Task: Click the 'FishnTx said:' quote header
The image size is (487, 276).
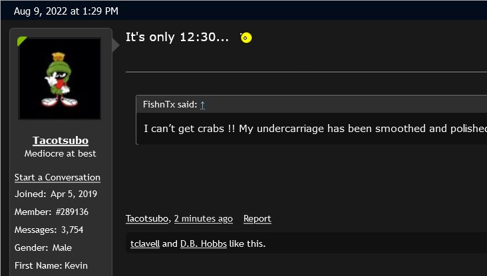Action: tap(170, 104)
